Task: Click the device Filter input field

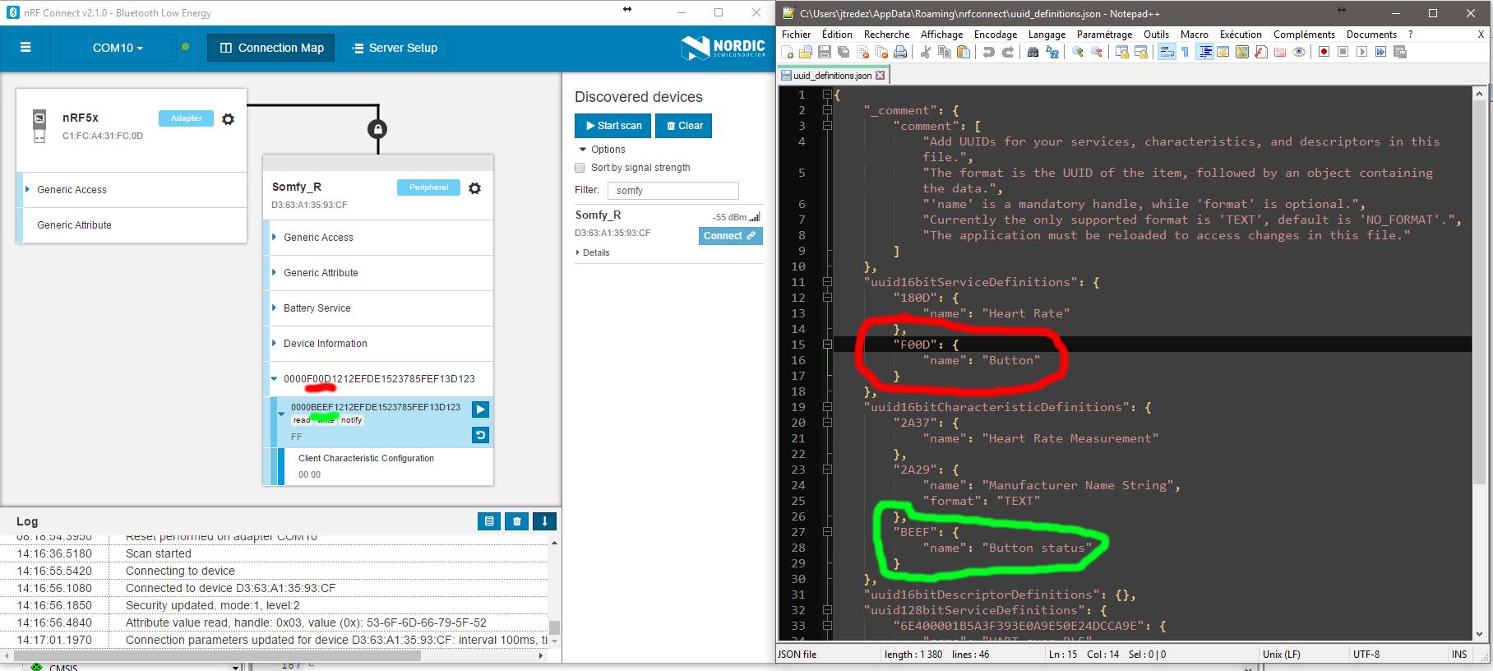Action: (673, 191)
